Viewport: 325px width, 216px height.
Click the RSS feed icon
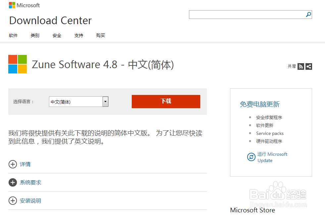point(301,66)
